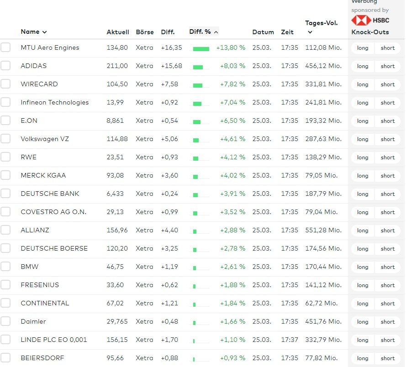
Task: Expand the Tages-Vol. column sort chevron
Action: coord(310,32)
